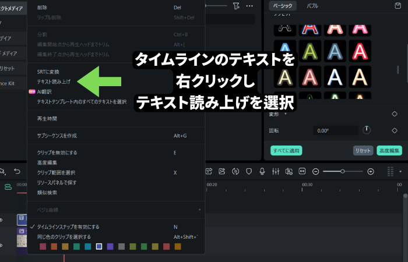
Task: Click the rotation dial knob
Action: pyautogui.click(x=367, y=130)
